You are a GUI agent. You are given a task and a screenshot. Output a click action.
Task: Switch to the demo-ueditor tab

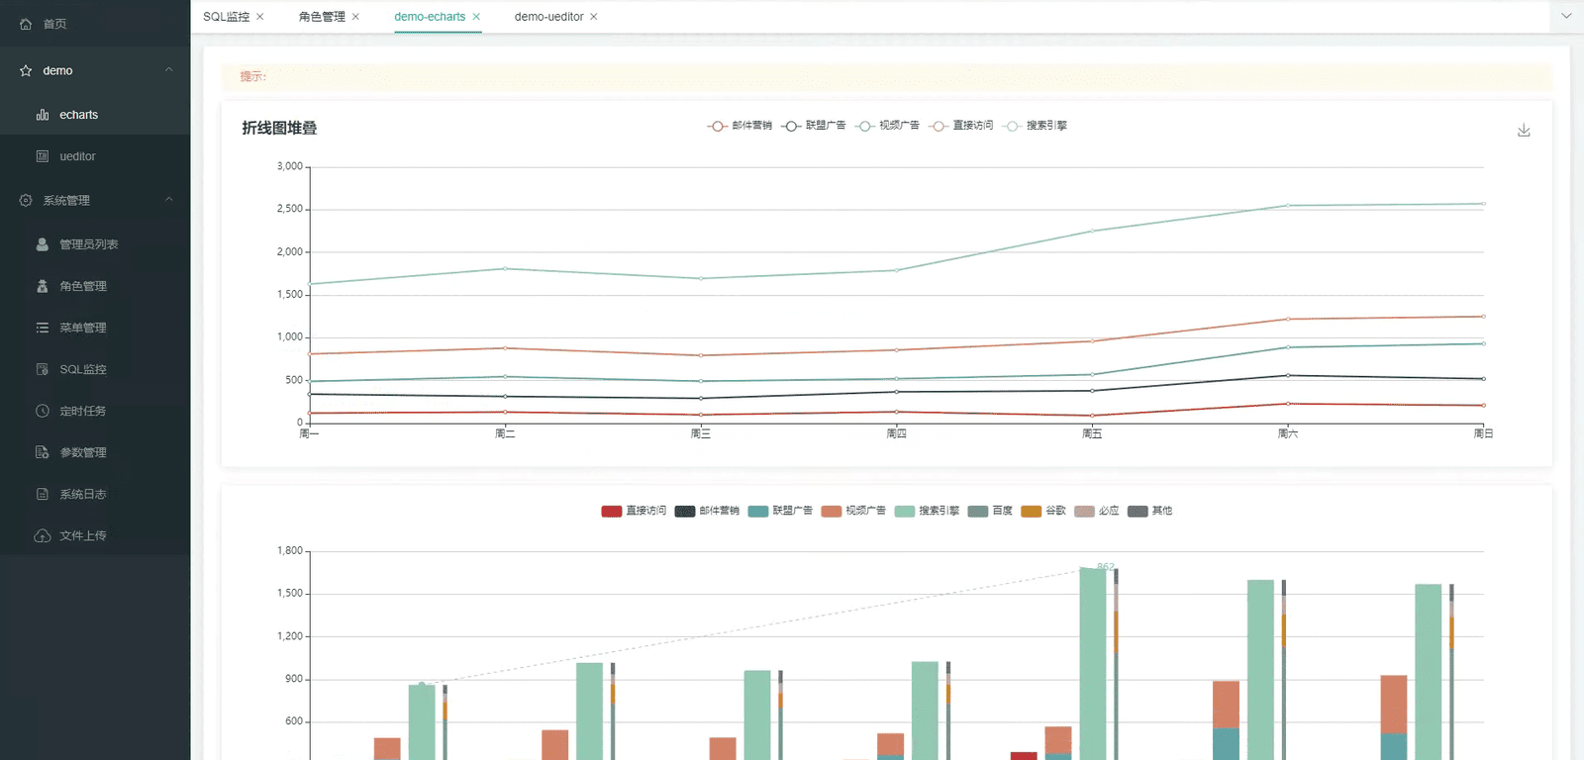point(549,17)
